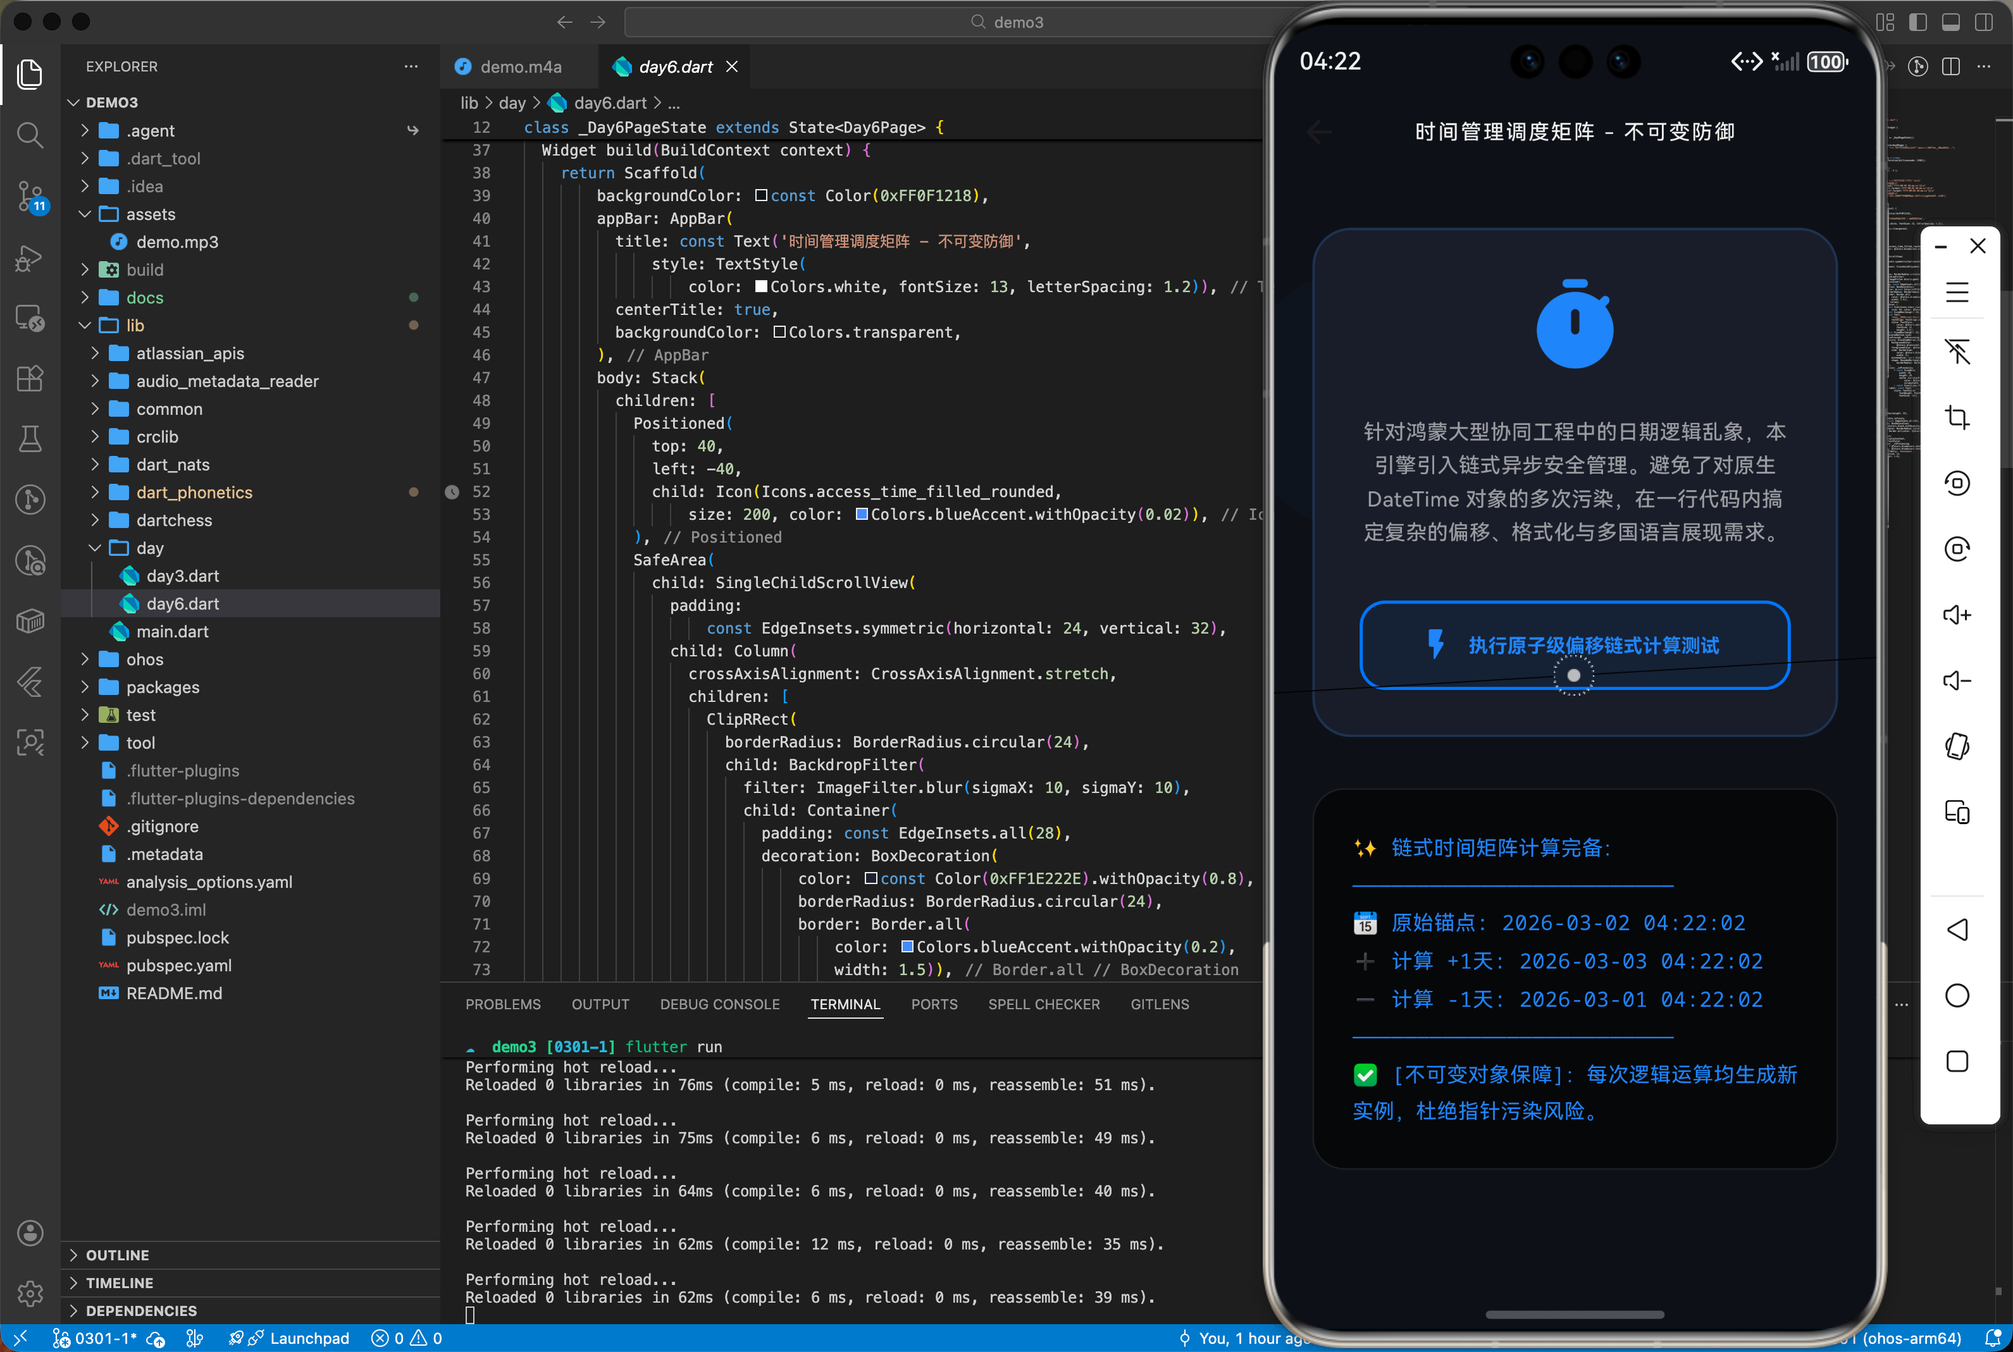Open the Manage gear icon
The height and width of the screenshot is (1352, 2013).
tap(30, 1293)
